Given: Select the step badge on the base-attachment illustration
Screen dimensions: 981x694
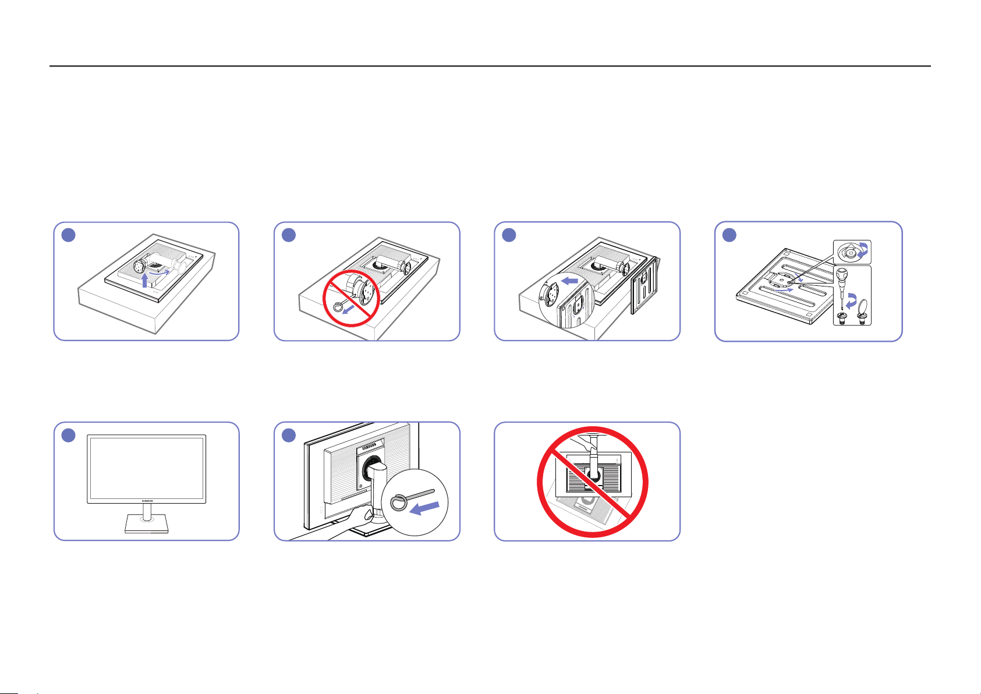Looking at the screenshot, I should point(509,235).
